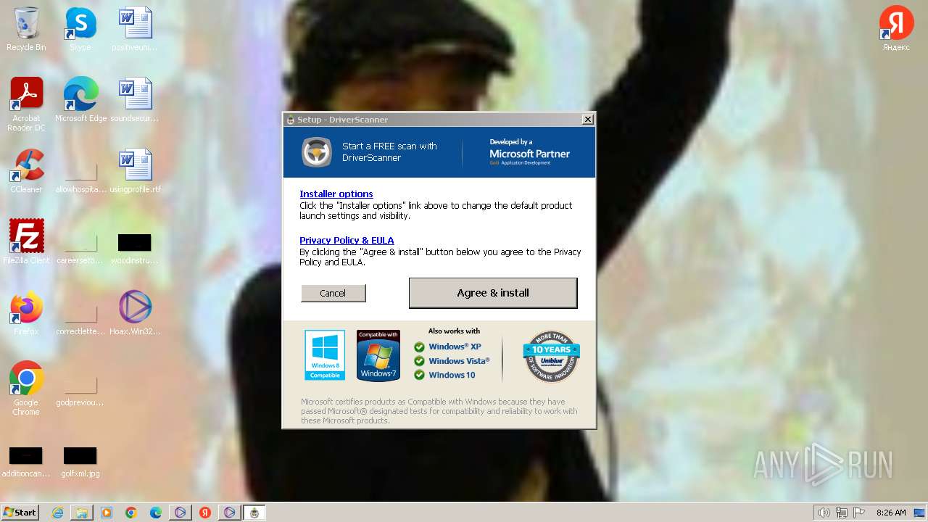Select the Yandex desktop shortcut
The height and width of the screenshot is (522, 928).
896,29
